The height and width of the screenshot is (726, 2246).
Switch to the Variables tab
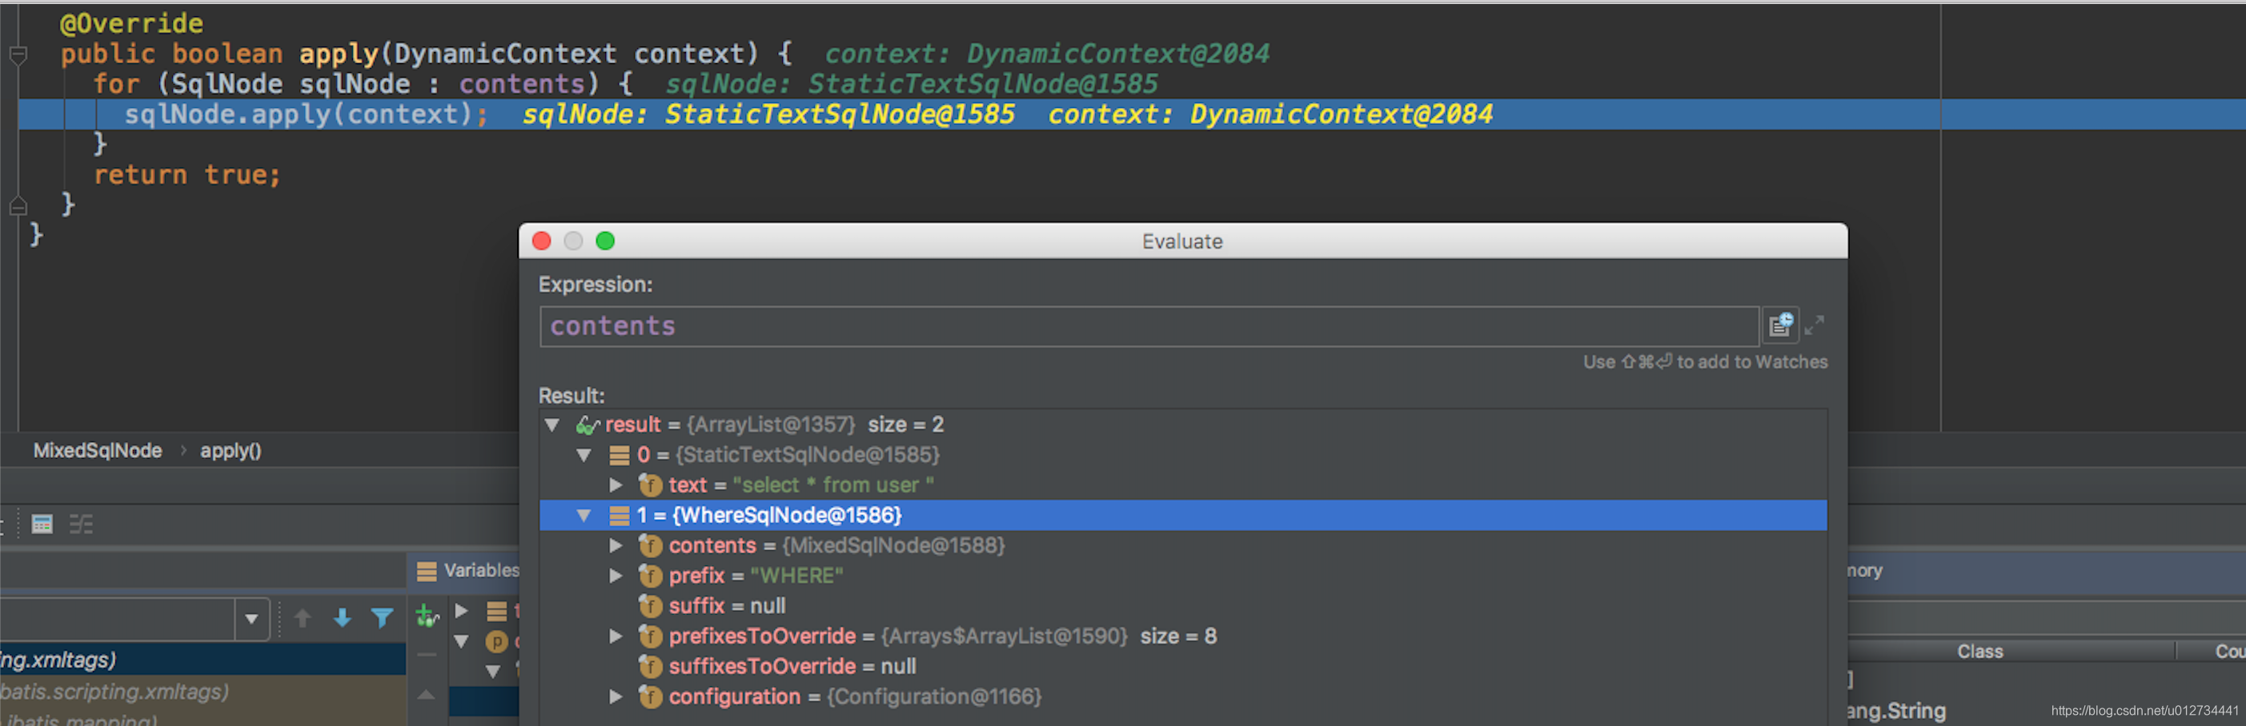click(467, 570)
